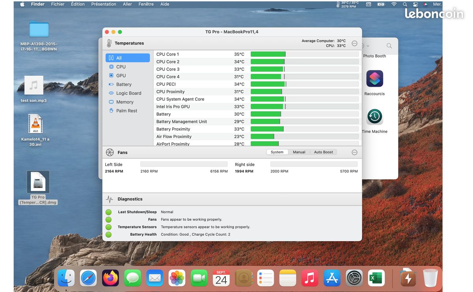This screenshot has height=292, width=473.
Task: Open Calendar from the Dock
Action: [x=221, y=278]
